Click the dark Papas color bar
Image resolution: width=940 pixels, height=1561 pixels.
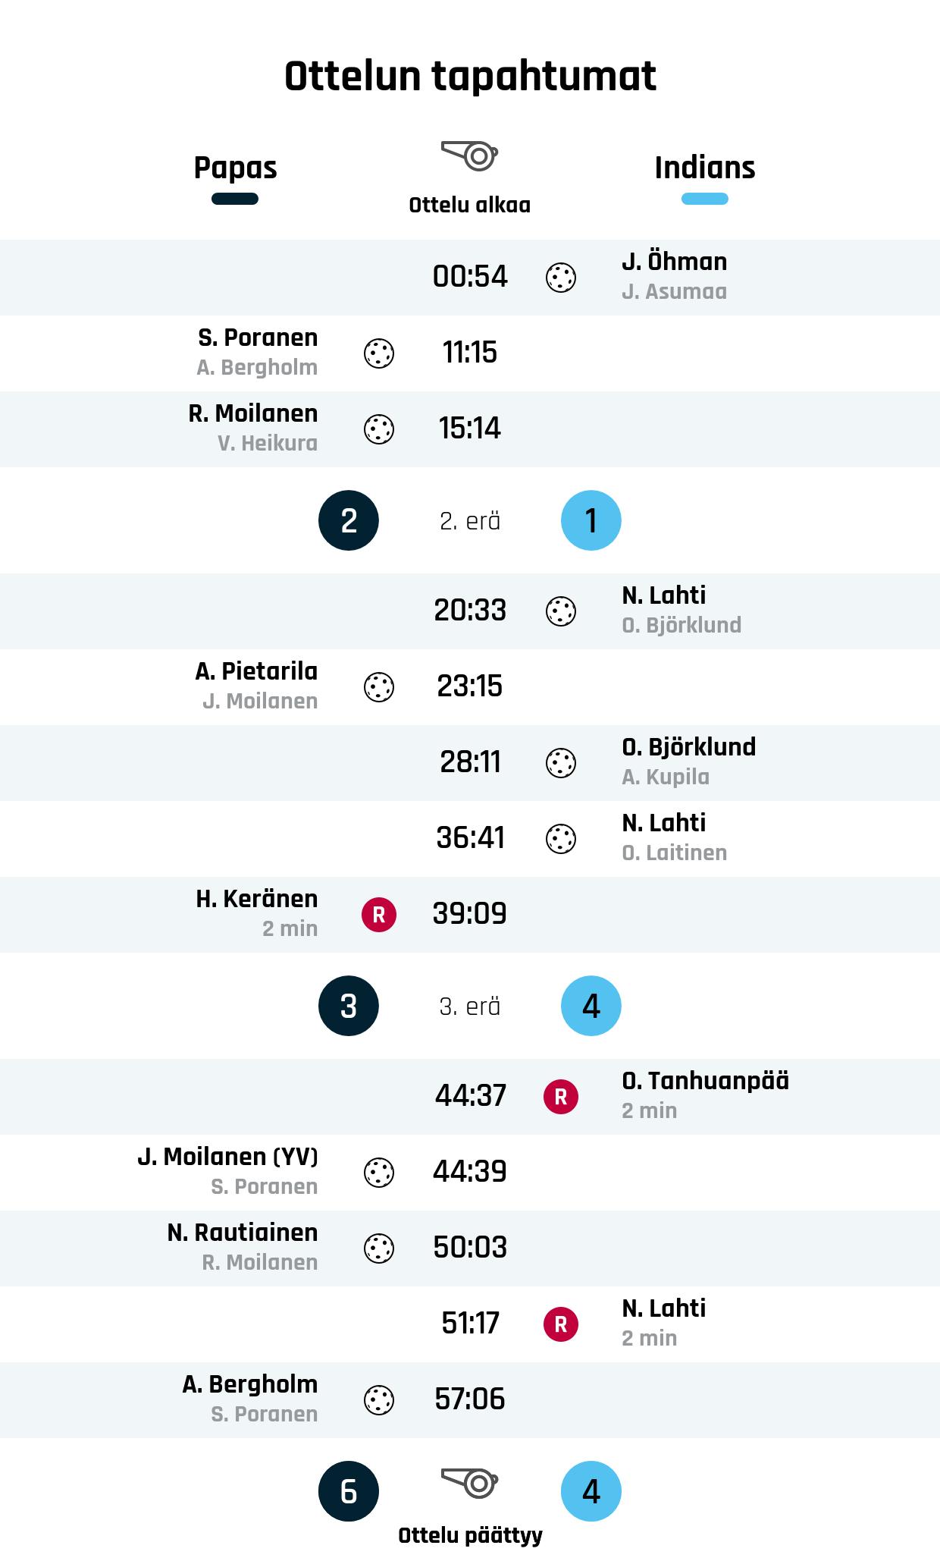pos(235,199)
